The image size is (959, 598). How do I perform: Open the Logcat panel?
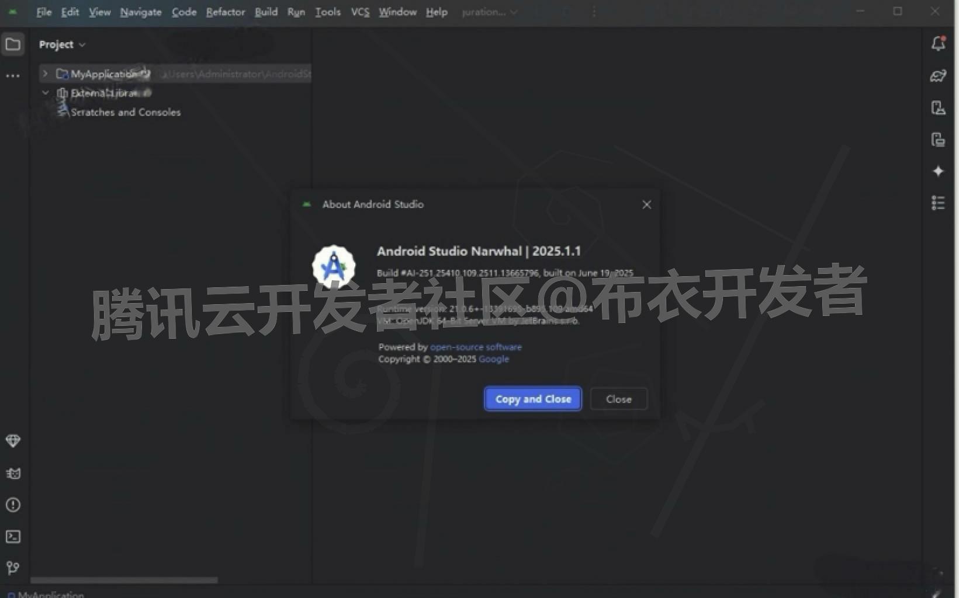[x=13, y=474]
